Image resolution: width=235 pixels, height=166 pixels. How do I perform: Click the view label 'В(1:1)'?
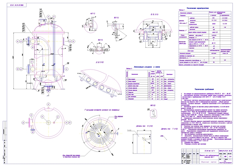(x=100, y=40)
